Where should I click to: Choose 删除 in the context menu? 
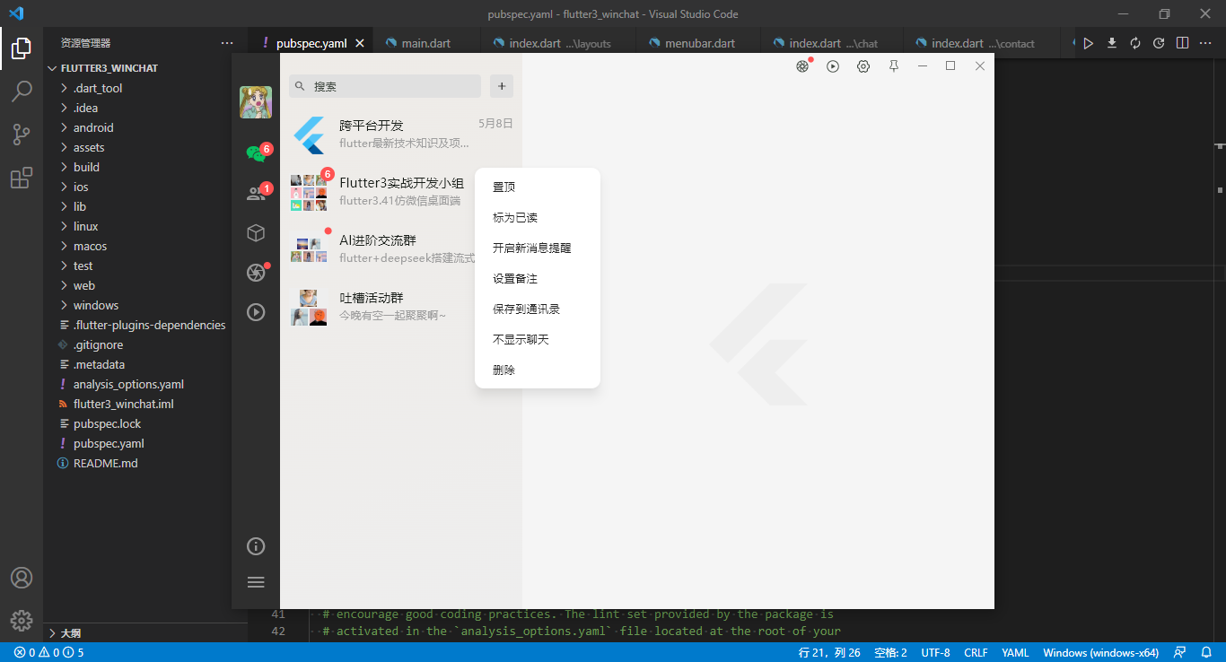[538, 370]
